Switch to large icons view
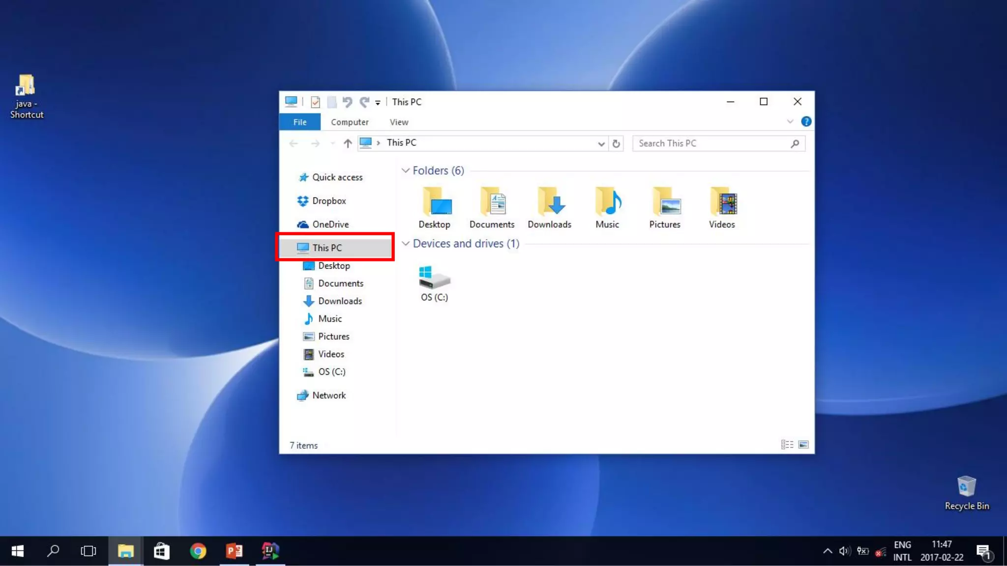The width and height of the screenshot is (1007, 566). tap(803, 445)
